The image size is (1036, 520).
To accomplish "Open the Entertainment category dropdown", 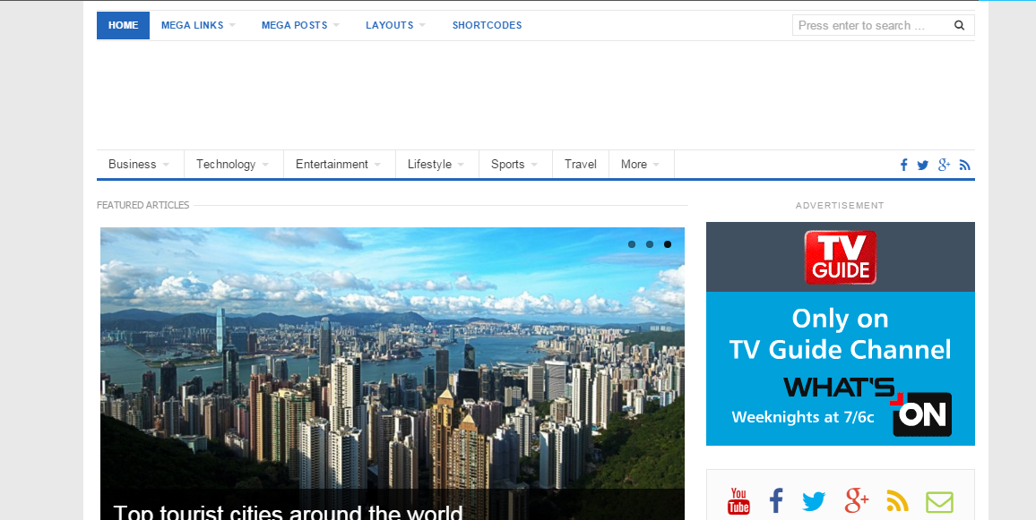I will coord(339,165).
